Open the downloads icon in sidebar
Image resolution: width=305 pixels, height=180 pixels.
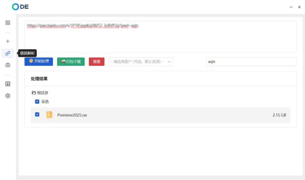click(x=8, y=84)
